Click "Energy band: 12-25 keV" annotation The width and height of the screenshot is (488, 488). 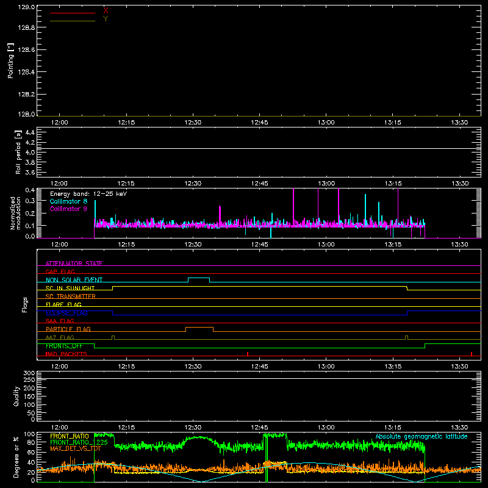point(88,194)
